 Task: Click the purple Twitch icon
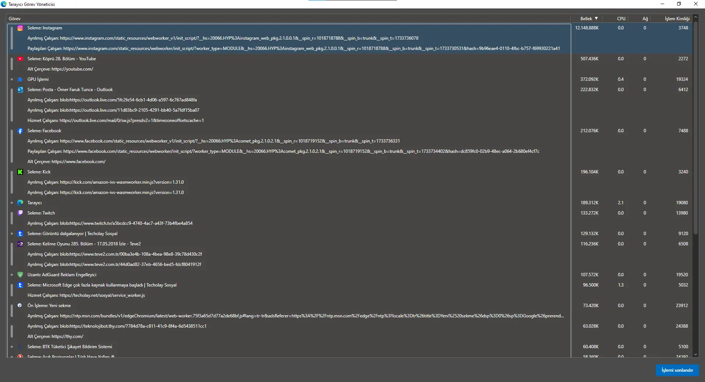[20, 213]
